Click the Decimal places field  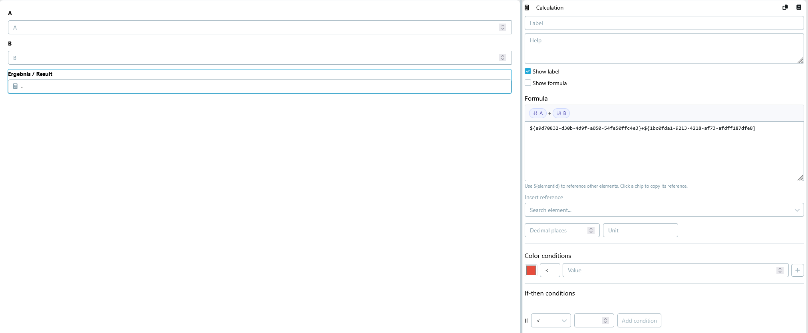click(562, 230)
